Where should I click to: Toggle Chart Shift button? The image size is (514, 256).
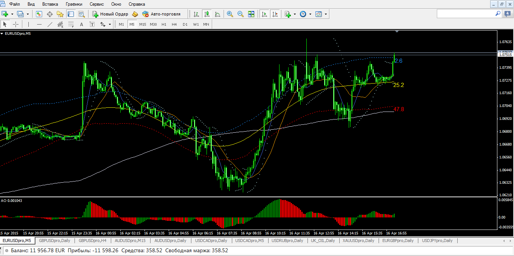point(275,14)
